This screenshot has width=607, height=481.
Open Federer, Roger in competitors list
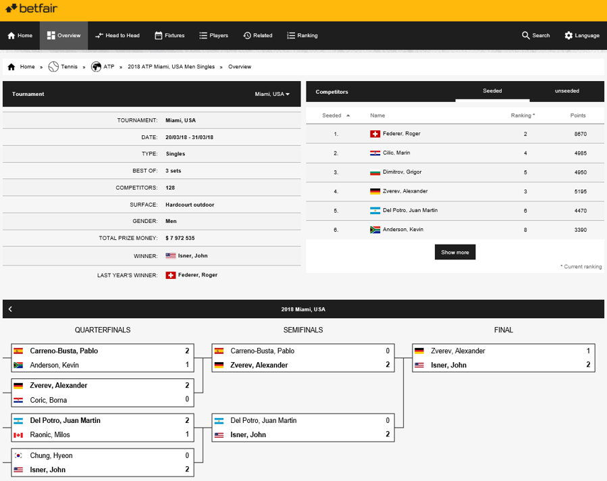[401, 134]
